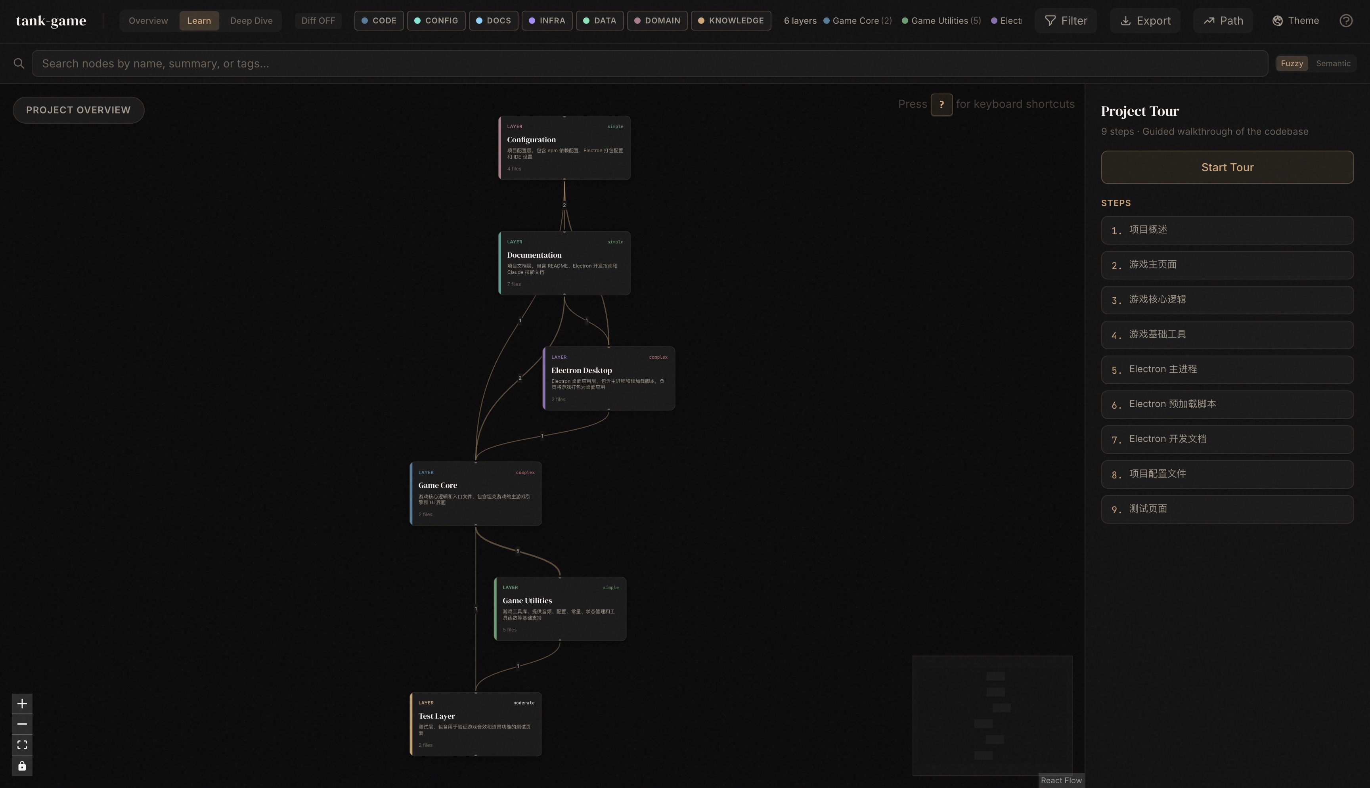Click the zoom out minus icon
Image resolution: width=1370 pixels, height=788 pixels.
(x=22, y=724)
